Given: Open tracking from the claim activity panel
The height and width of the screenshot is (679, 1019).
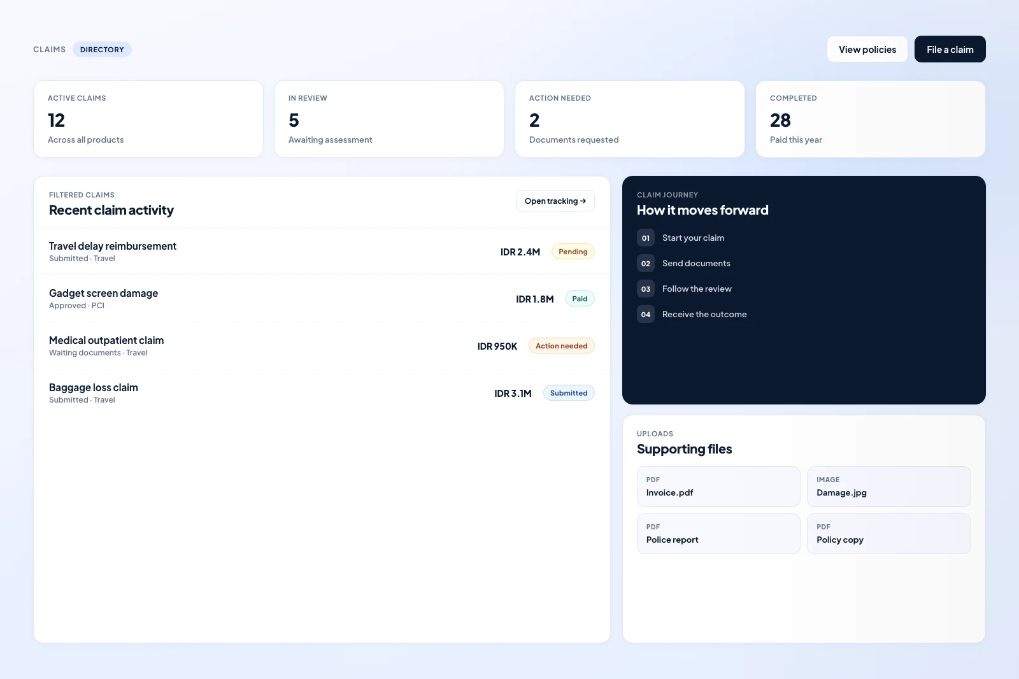Looking at the screenshot, I should (x=555, y=201).
